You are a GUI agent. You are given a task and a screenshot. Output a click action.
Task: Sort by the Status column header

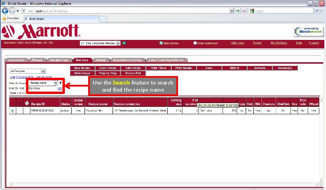point(66,104)
